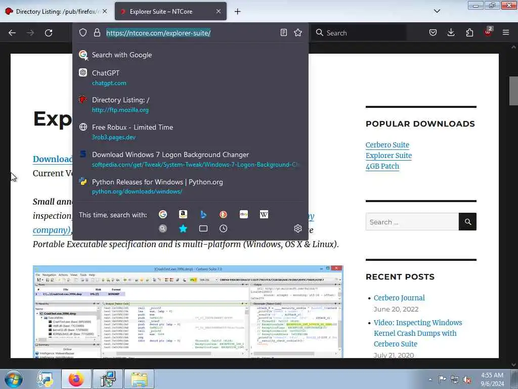The width and height of the screenshot is (518, 389).
Task: Toggle reader view icon in address bar
Action: coord(283,32)
